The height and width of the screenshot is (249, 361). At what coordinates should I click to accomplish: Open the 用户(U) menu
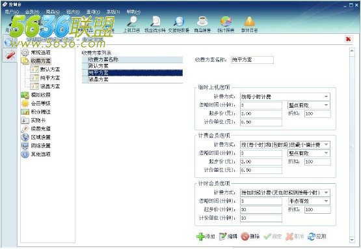tap(12, 12)
